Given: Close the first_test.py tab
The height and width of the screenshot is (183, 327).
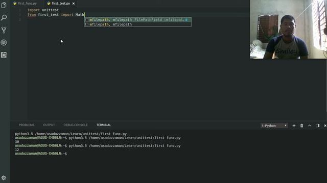Looking at the screenshot, I should (74, 4).
